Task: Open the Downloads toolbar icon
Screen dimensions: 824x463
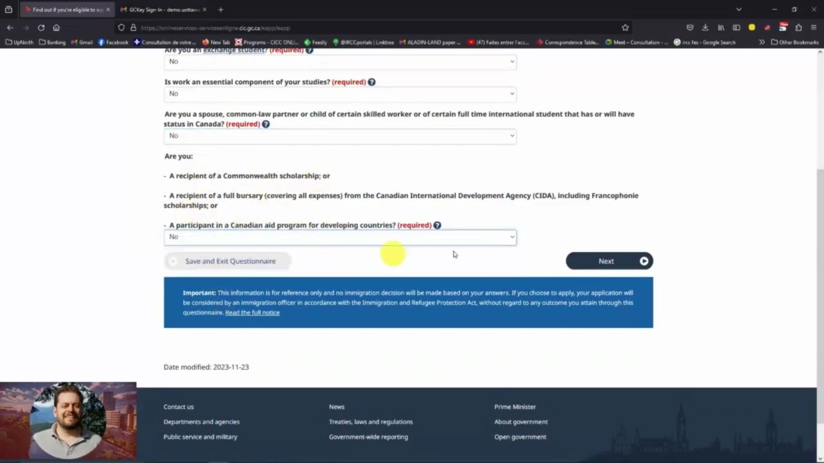Action: [x=706, y=28]
